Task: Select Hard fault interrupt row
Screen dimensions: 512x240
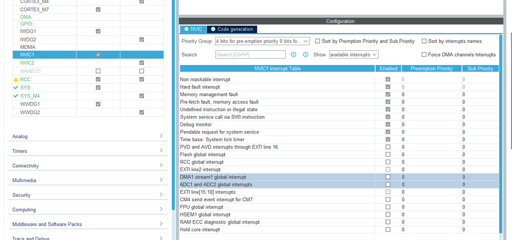Action: [x=339, y=87]
